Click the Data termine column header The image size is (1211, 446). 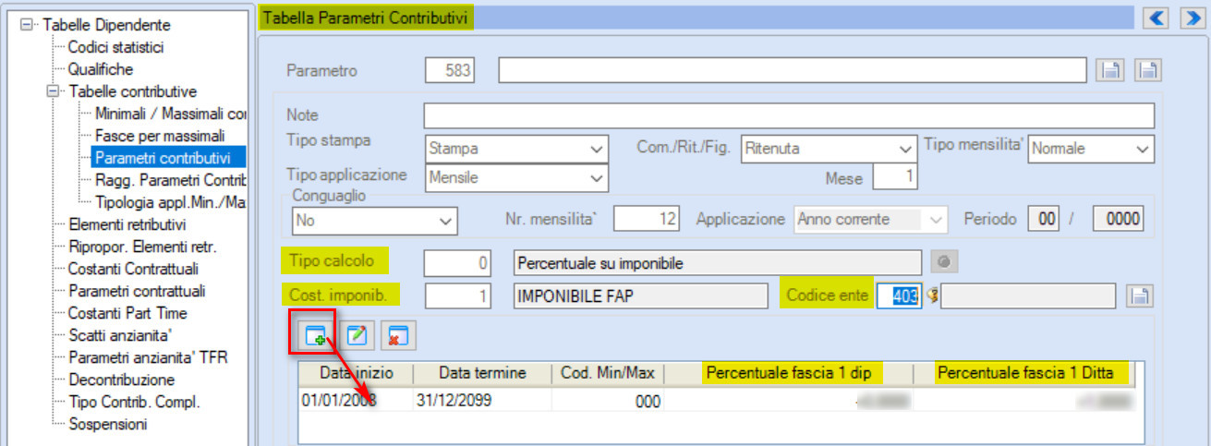[x=482, y=374]
